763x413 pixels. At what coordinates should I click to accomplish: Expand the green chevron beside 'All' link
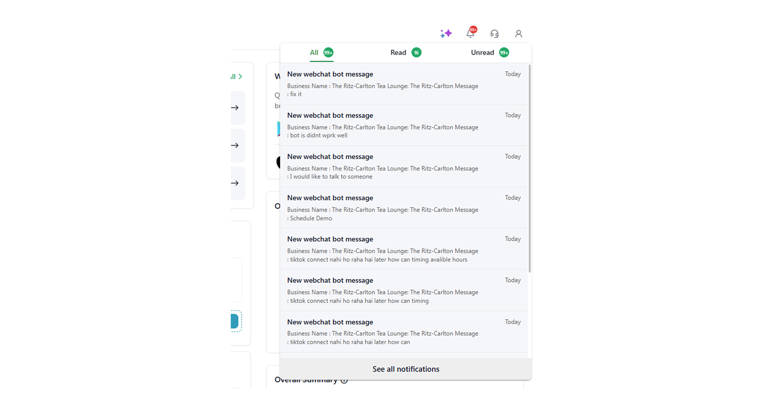(x=240, y=77)
